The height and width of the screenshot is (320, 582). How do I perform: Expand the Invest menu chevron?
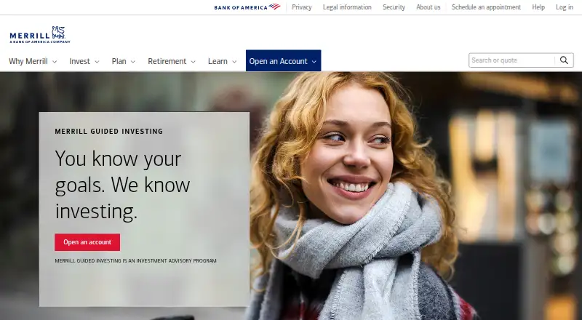click(x=97, y=62)
